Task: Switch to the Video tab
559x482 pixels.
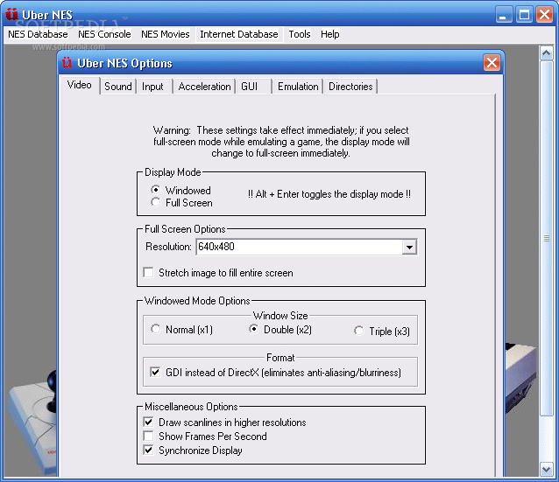Action: 80,85
